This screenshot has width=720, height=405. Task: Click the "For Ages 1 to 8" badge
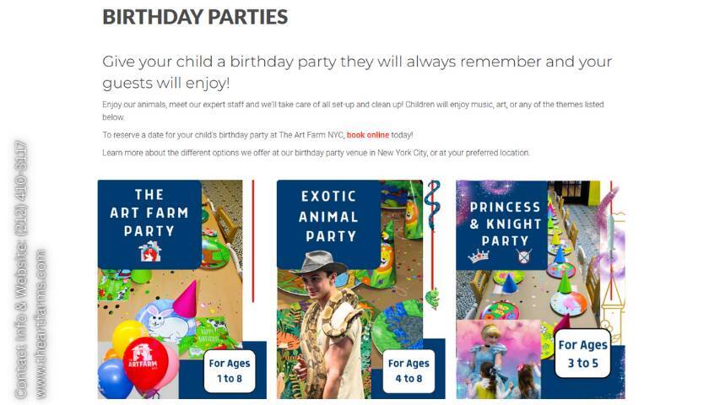(230, 371)
